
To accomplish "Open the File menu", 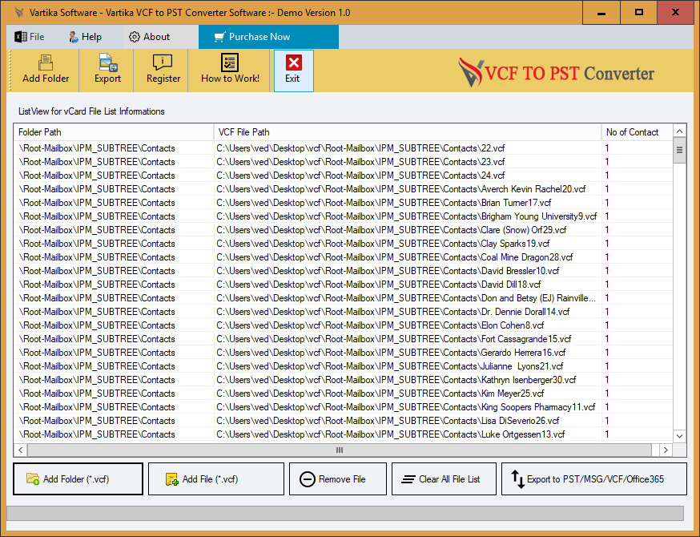I will [30, 37].
